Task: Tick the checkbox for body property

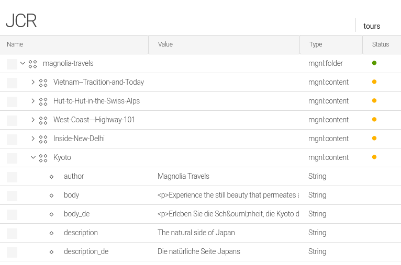Action: (12, 196)
